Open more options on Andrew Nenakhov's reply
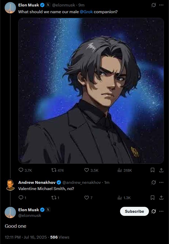 [161, 182]
